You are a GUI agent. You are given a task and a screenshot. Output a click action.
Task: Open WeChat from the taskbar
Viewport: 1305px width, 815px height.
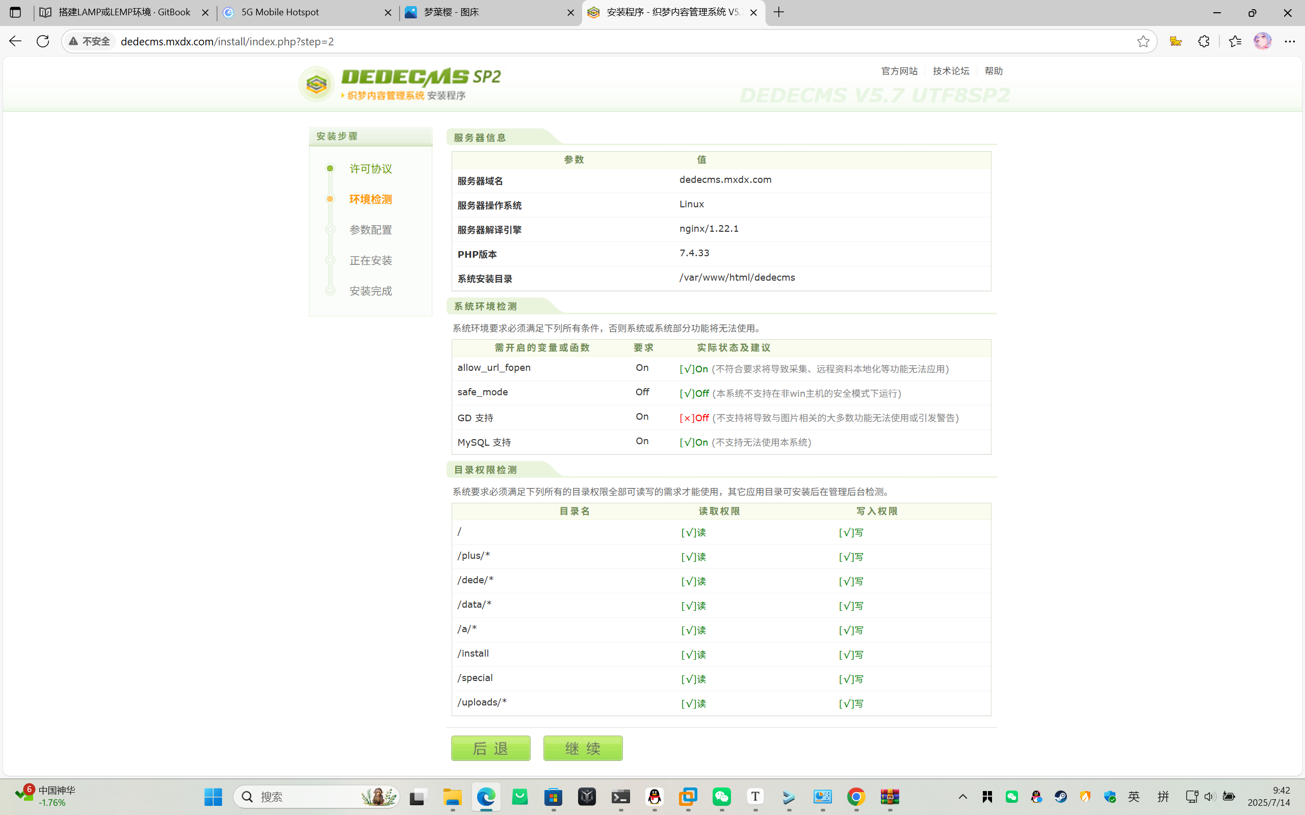[721, 797]
